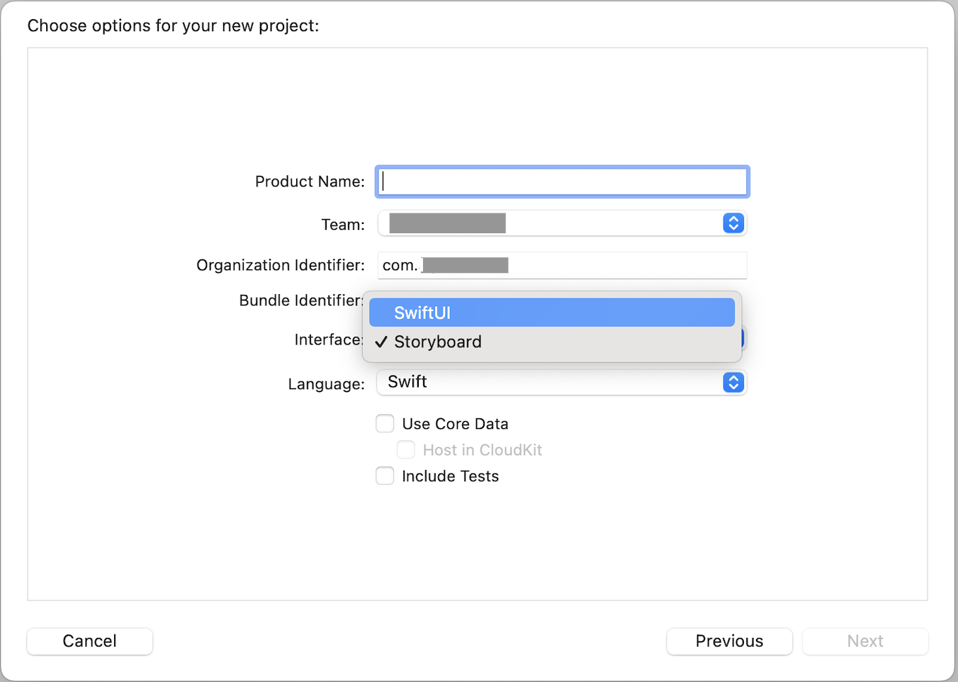The image size is (958, 682).
Task: Click the 'Choose options for your new project' heading
Action: tap(173, 26)
